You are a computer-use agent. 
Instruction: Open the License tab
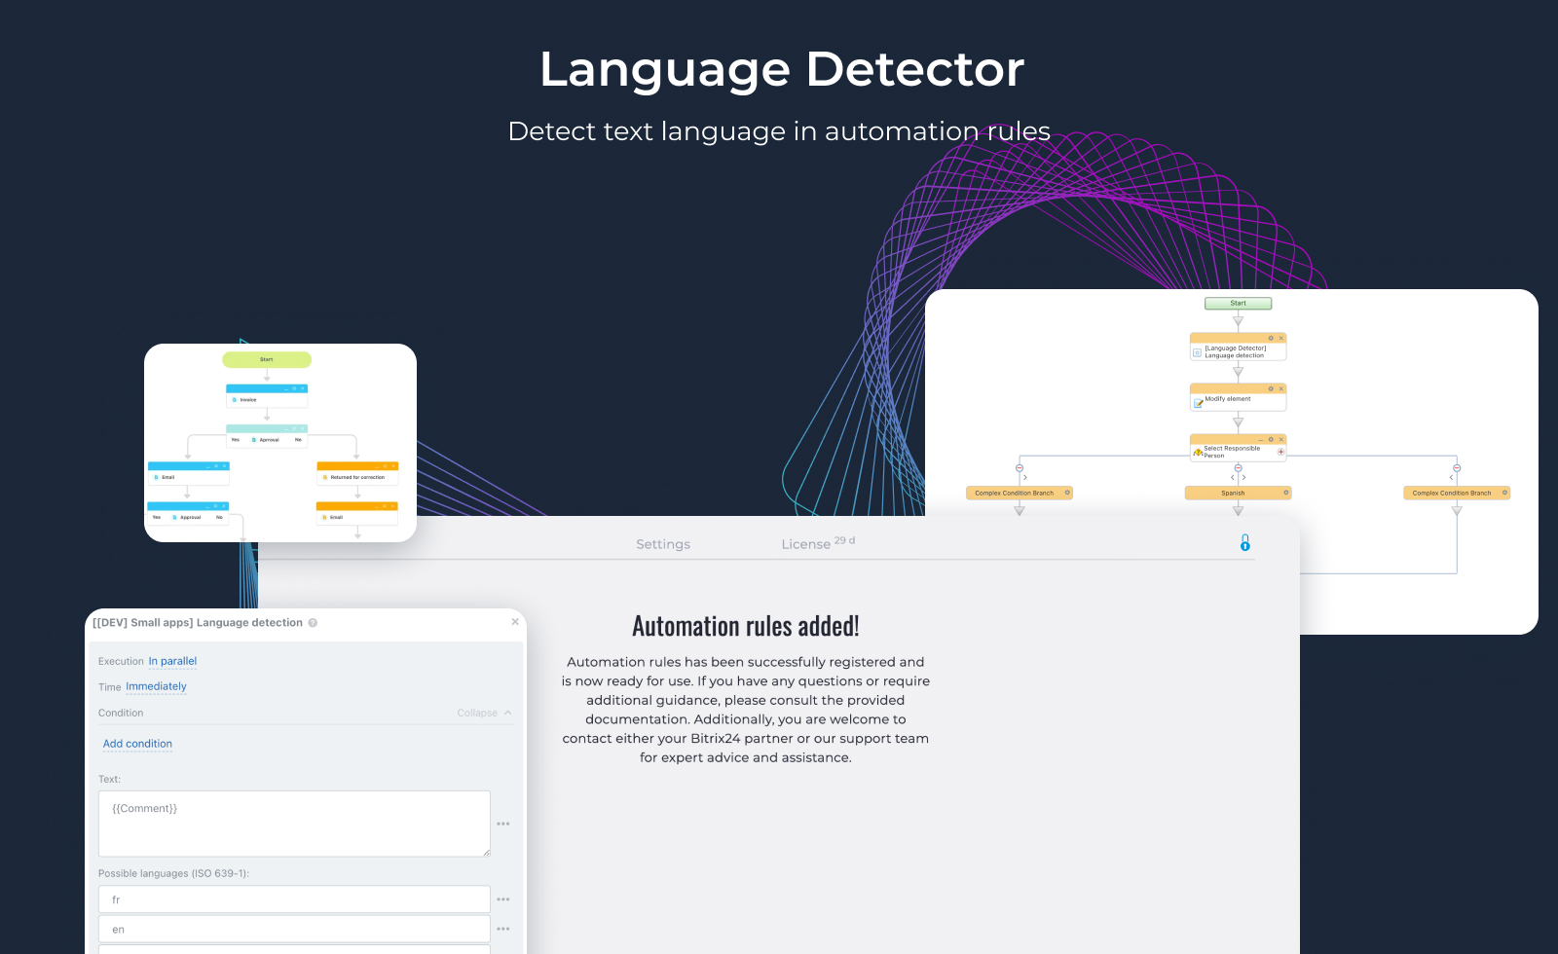coord(806,544)
